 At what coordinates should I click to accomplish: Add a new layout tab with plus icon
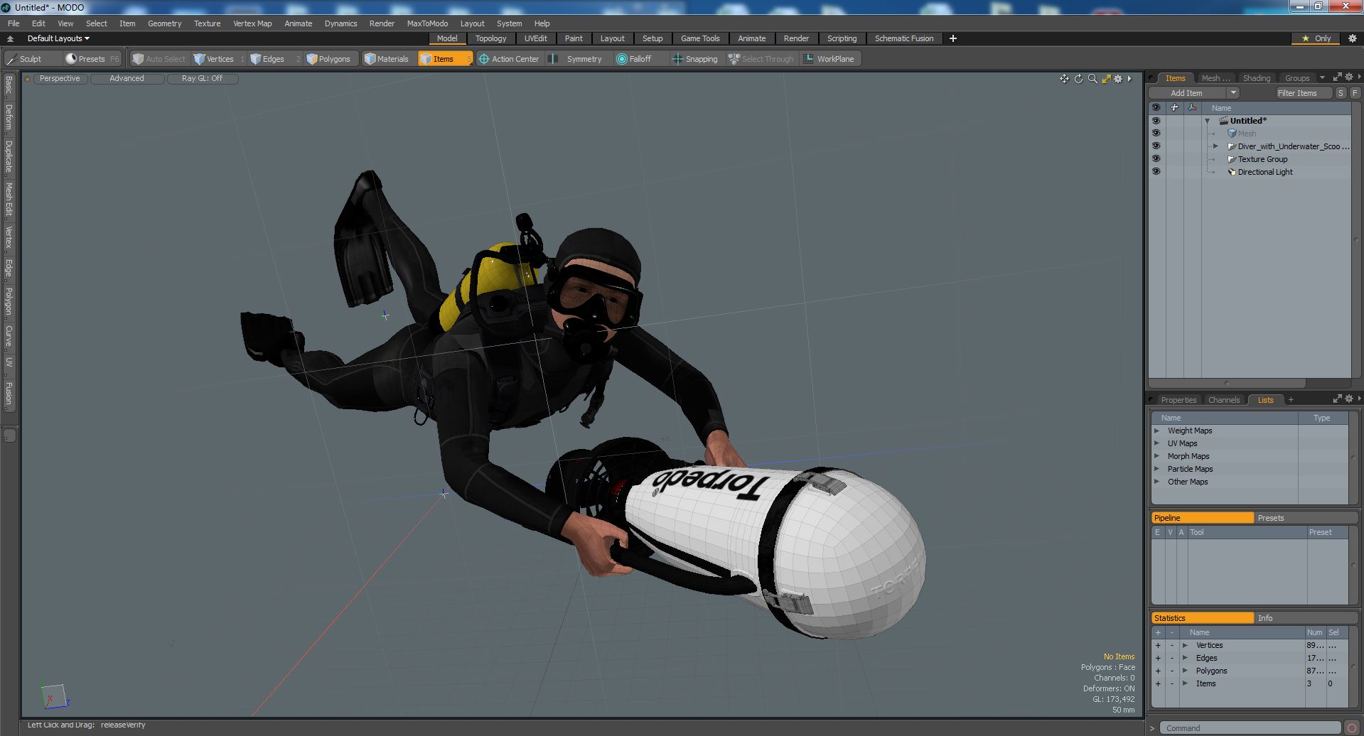tap(953, 38)
